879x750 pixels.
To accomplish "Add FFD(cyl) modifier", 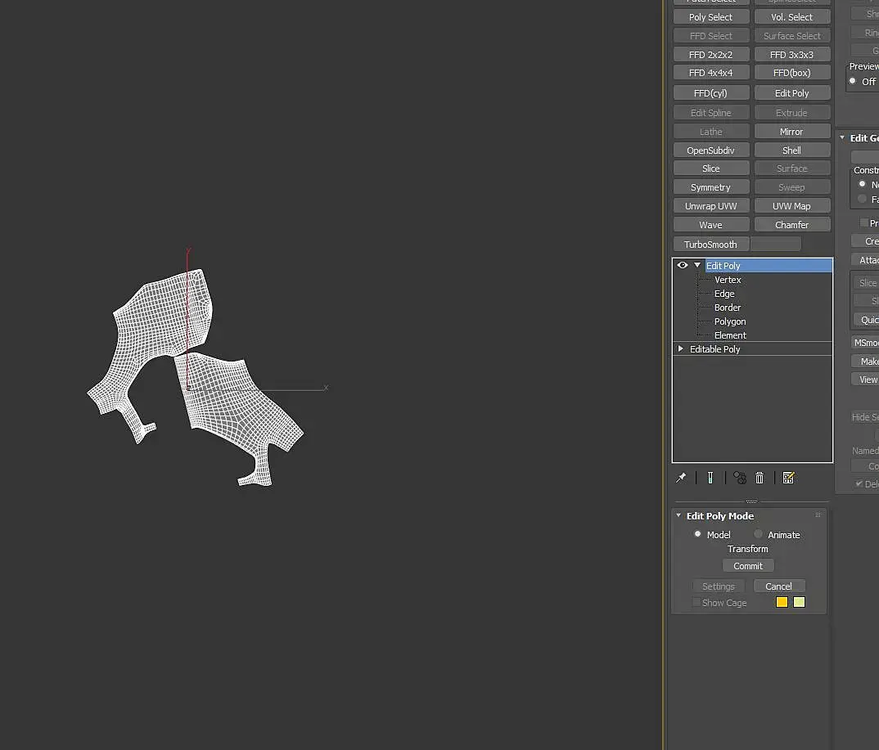I will (711, 93).
